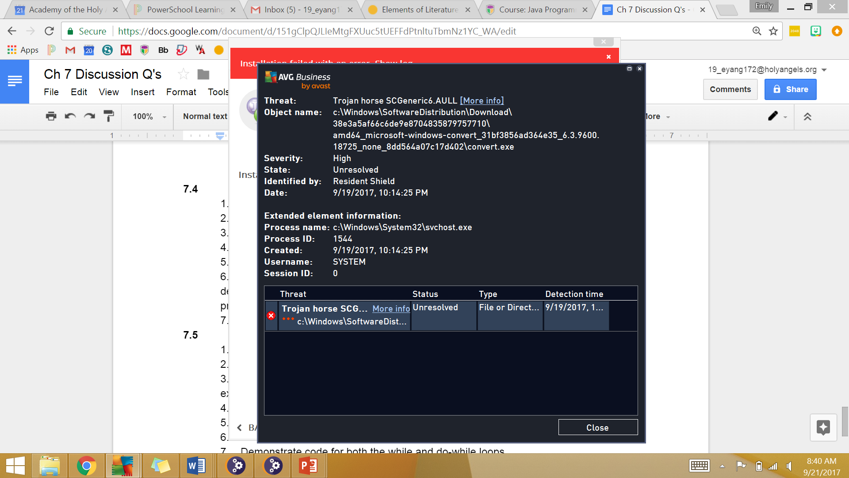
Task: Open the File menu
Action: (51, 92)
